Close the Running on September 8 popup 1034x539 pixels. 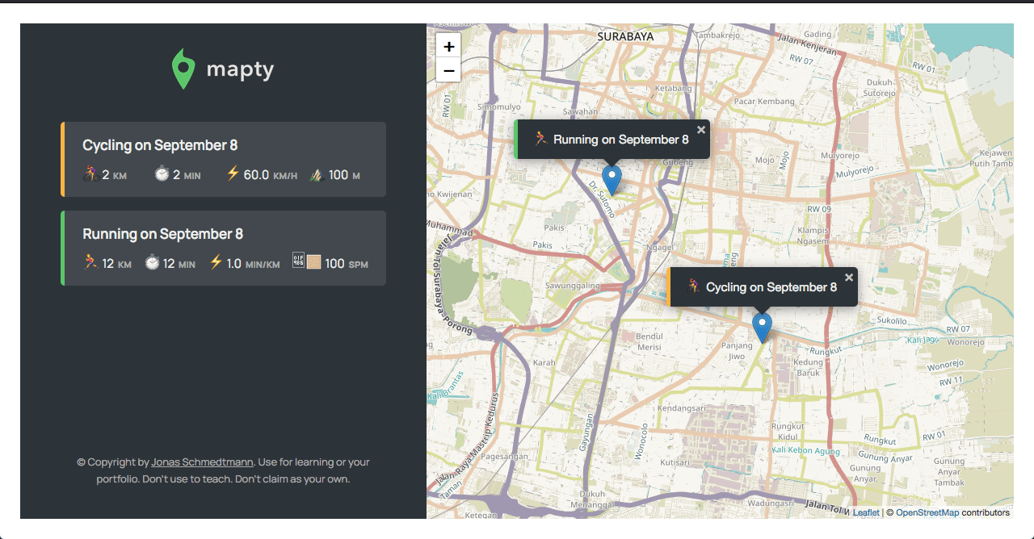point(701,129)
